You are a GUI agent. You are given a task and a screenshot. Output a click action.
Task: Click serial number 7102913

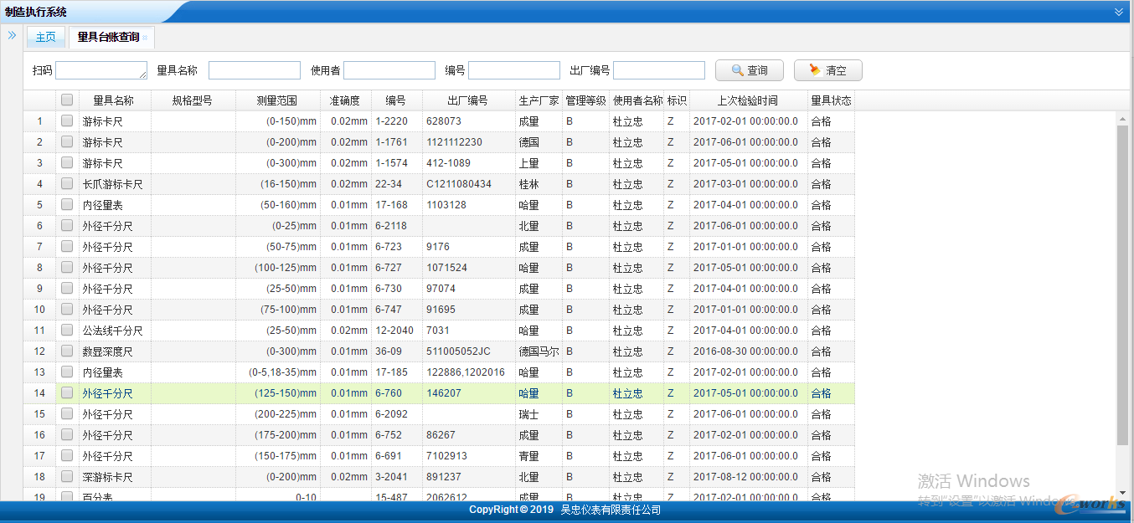pos(446,456)
